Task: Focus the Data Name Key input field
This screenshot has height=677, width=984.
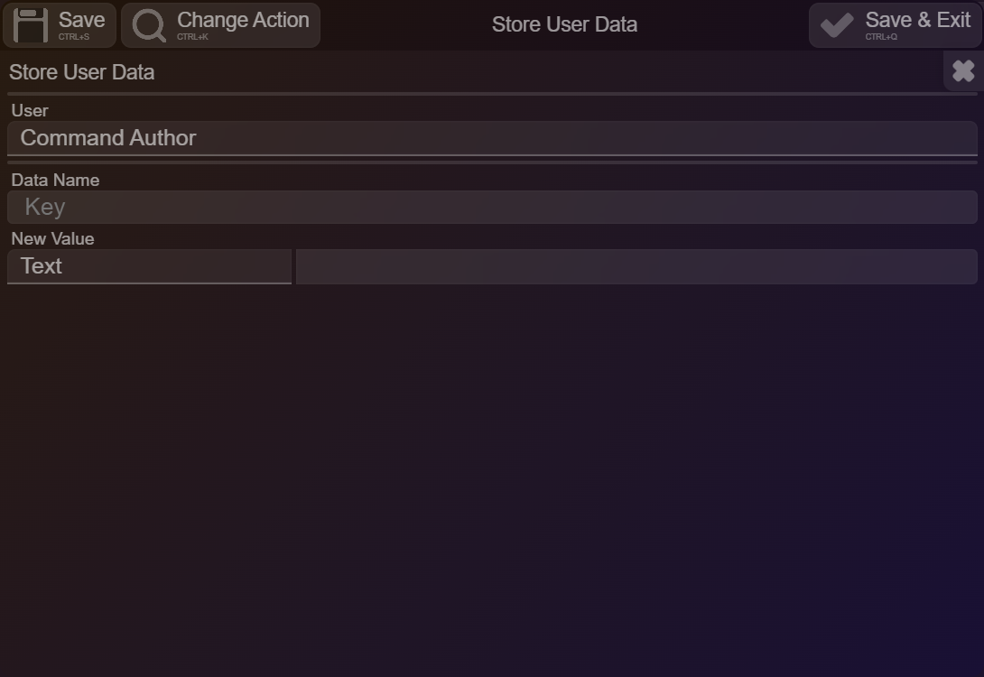Action: pyautogui.click(x=492, y=207)
